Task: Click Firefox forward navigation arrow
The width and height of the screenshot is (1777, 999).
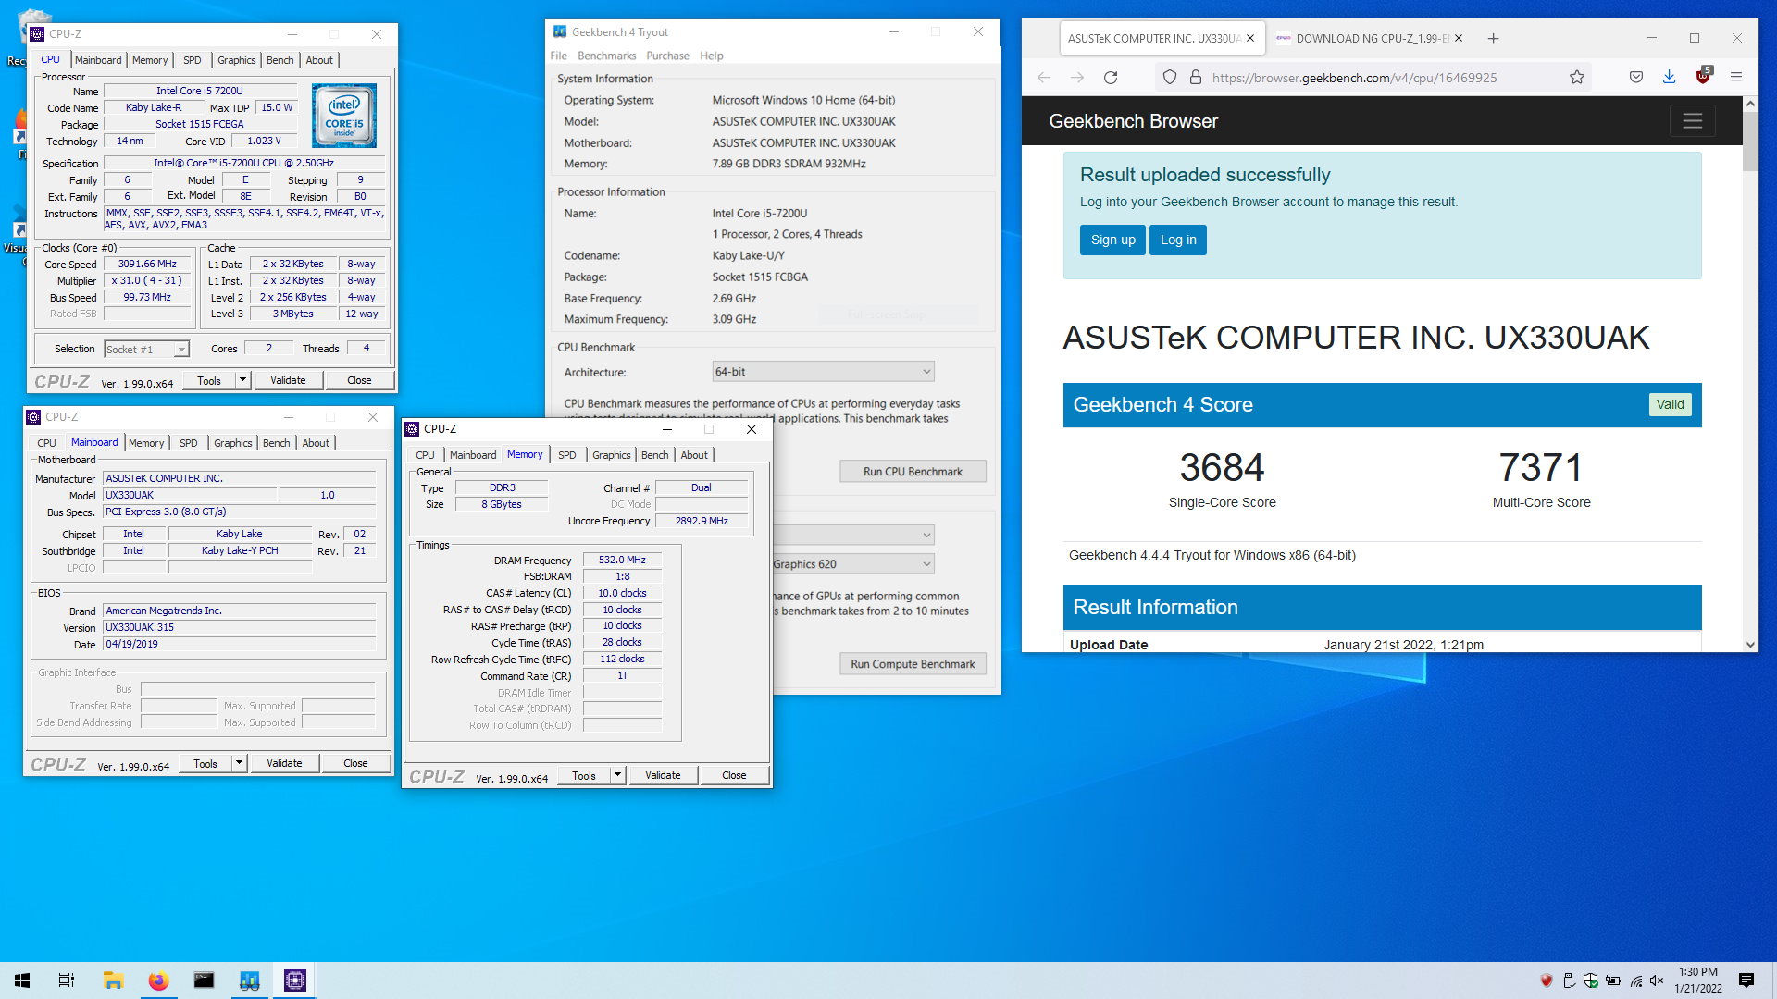Action: [1077, 78]
